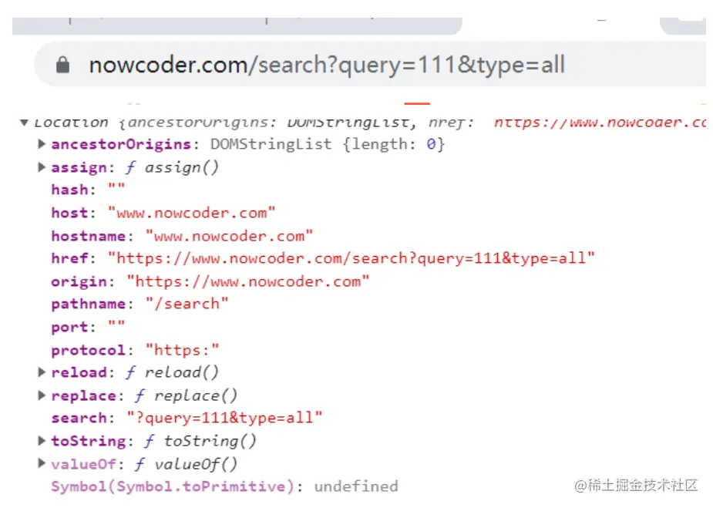Screen dimensions: 713x508
Task: Expand the toString function entry
Action: click(x=42, y=440)
